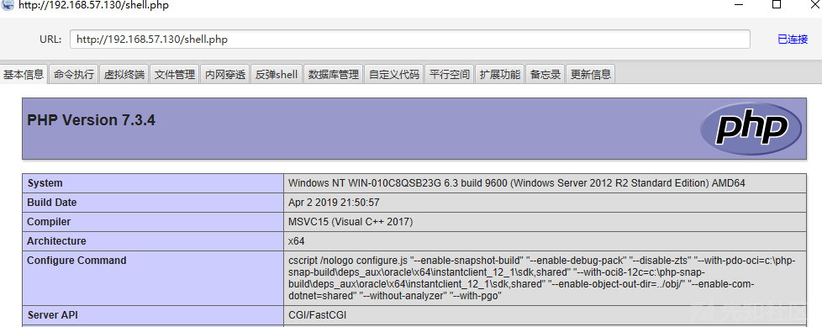
Task: Open the 基本信息 tab
Action: click(x=24, y=75)
